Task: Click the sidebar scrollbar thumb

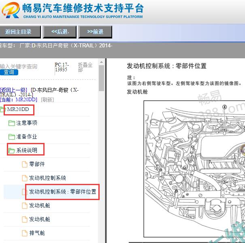Action: tap(101, 78)
